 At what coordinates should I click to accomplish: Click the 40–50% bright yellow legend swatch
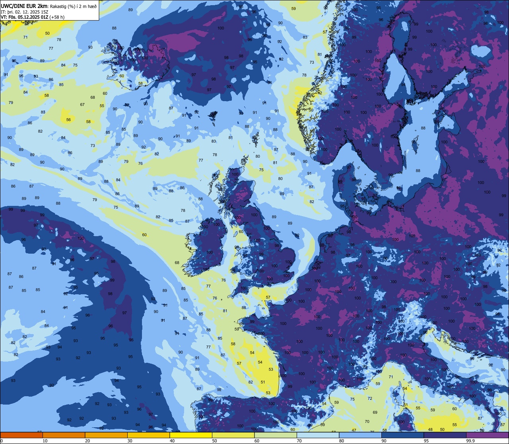click(x=191, y=435)
